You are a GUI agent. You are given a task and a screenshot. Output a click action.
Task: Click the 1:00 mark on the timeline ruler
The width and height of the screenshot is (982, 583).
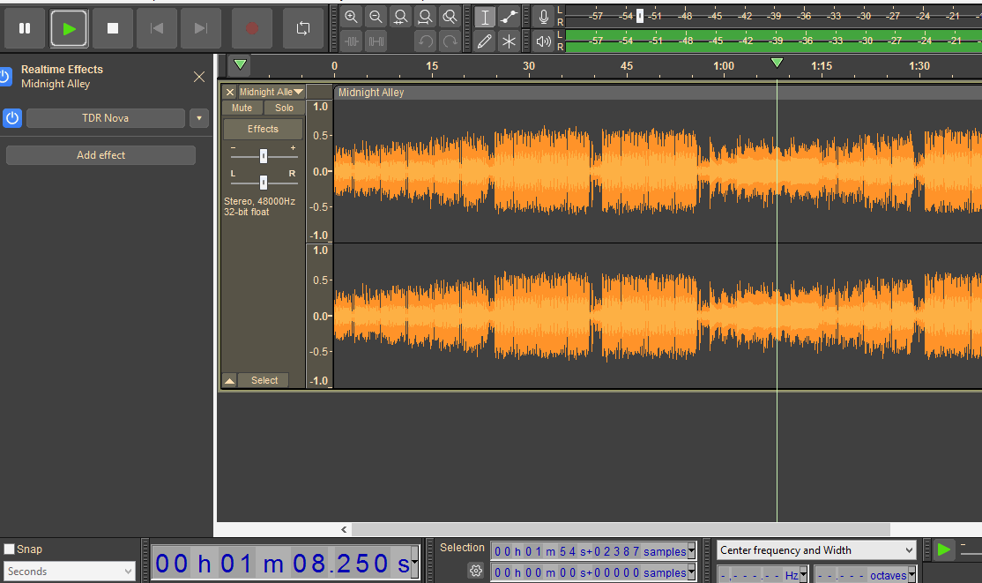pos(724,66)
